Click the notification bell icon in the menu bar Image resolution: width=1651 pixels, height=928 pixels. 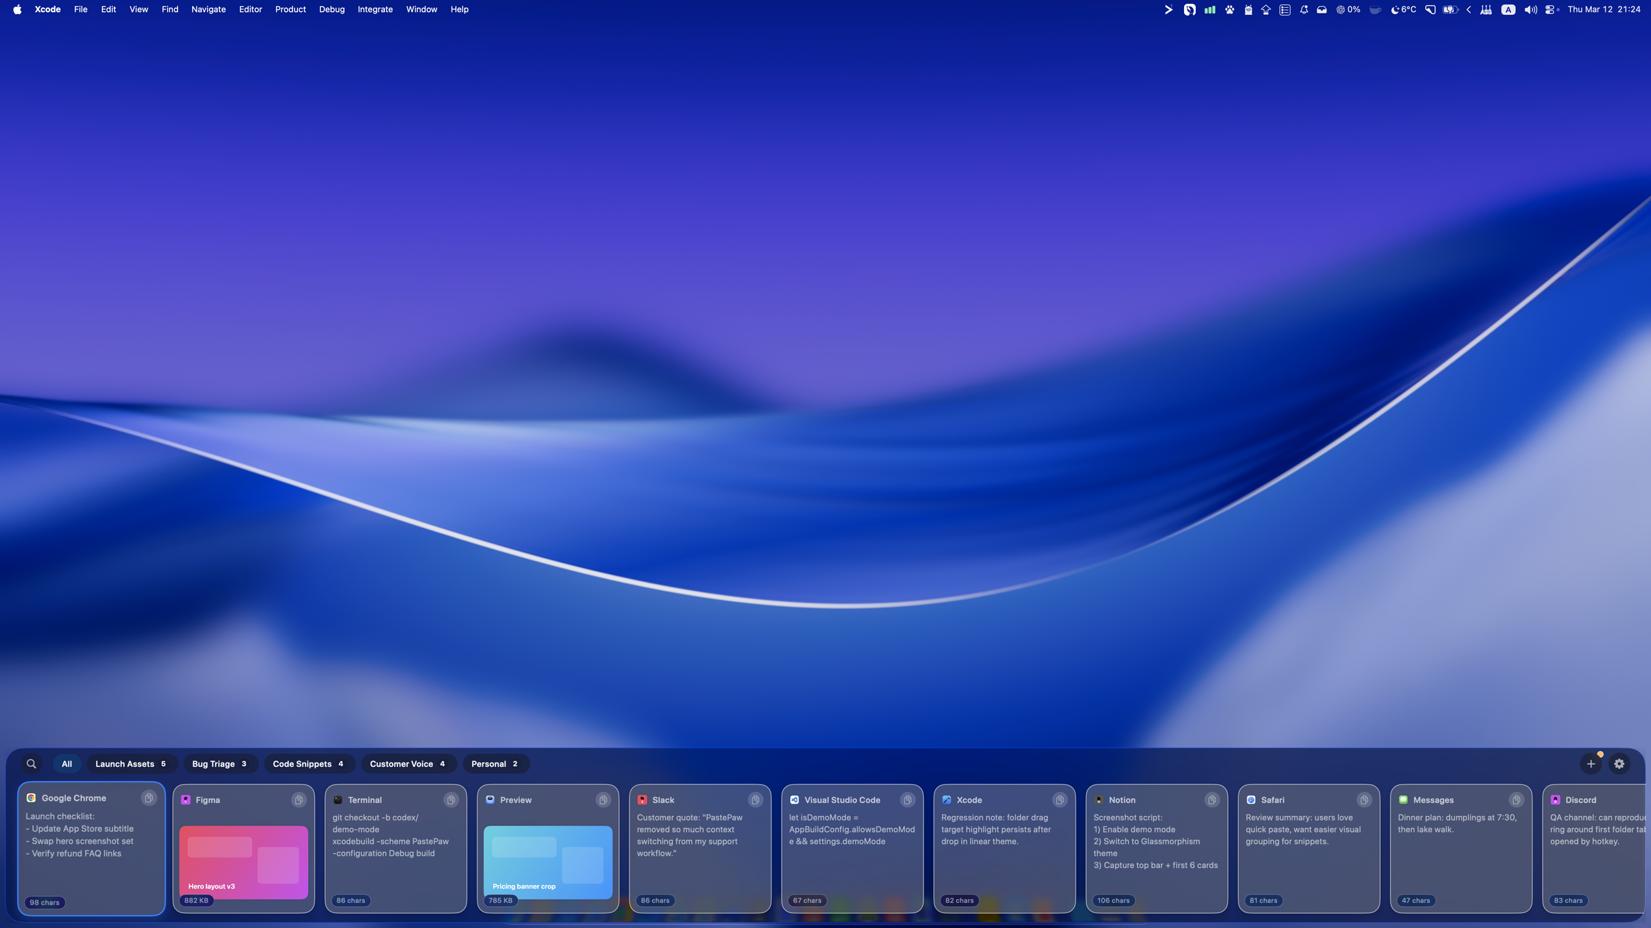(x=1303, y=10)
